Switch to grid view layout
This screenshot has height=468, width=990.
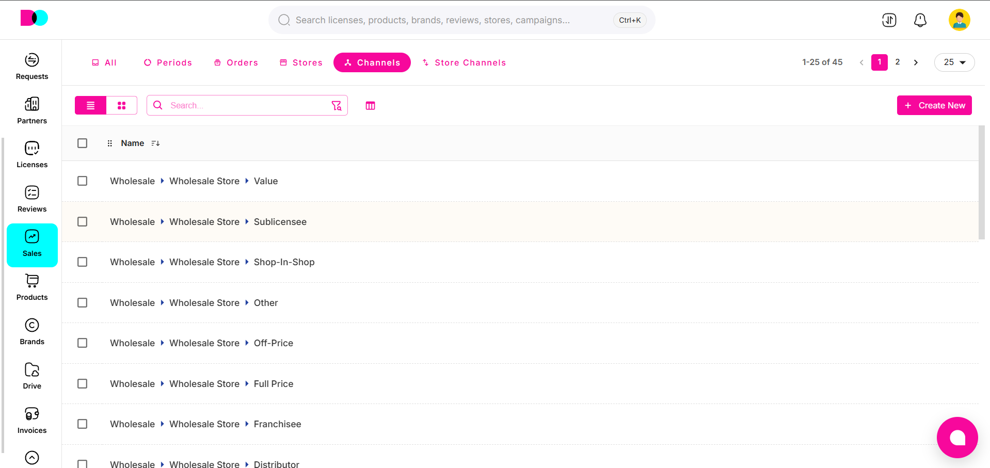122,105
